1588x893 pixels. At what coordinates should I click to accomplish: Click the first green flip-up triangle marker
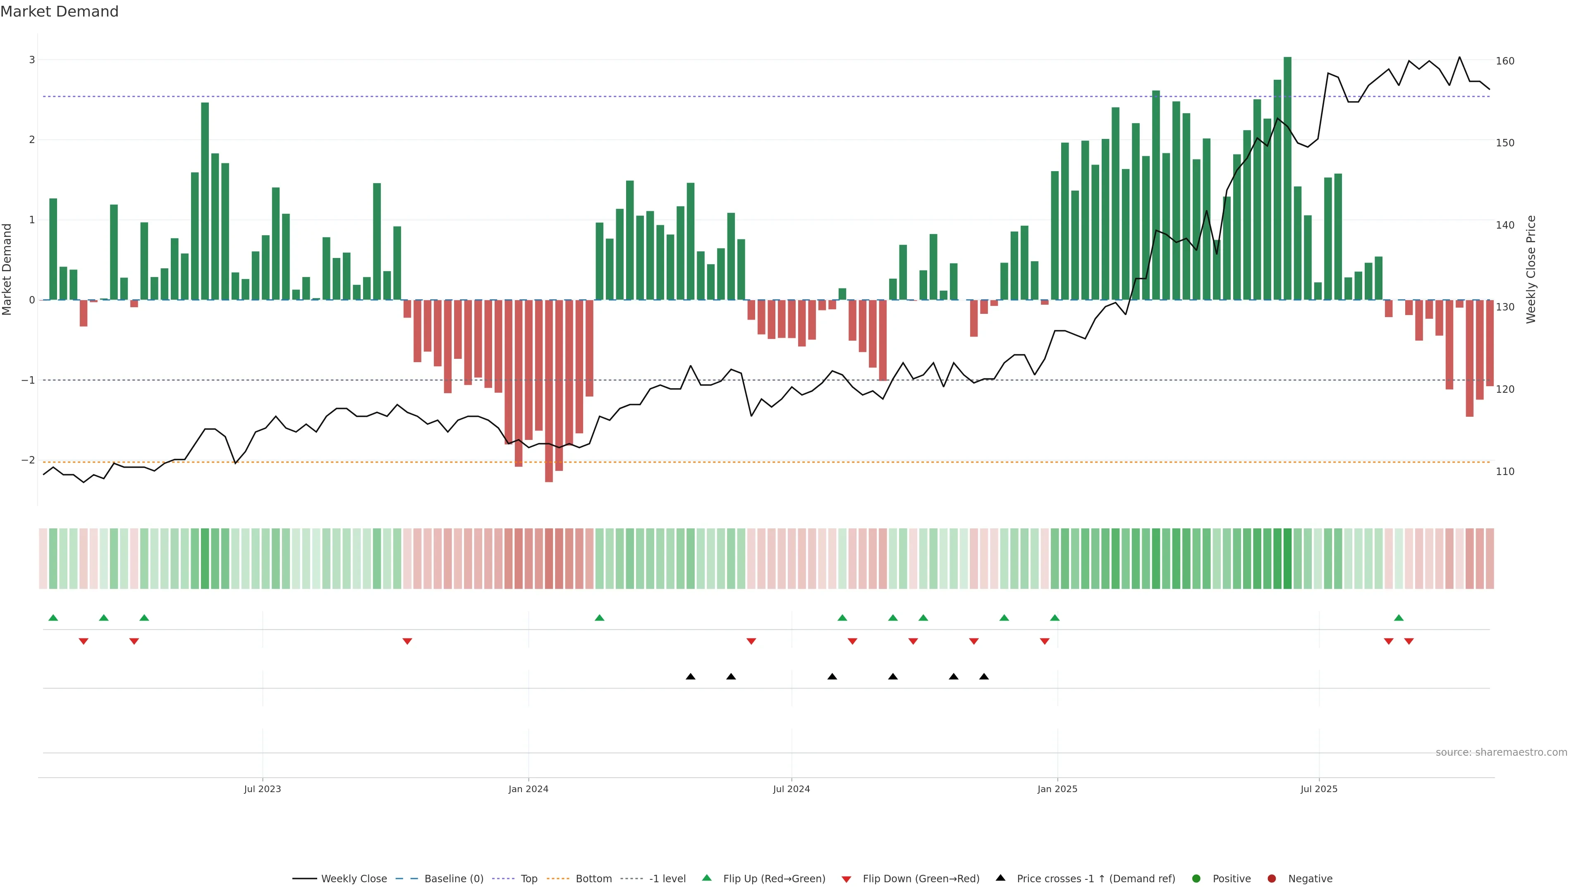click(x=53, y=618)
